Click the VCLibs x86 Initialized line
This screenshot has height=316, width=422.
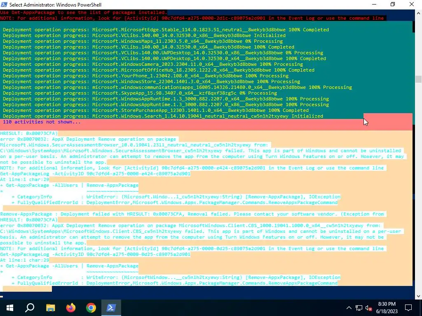[144, 35]
